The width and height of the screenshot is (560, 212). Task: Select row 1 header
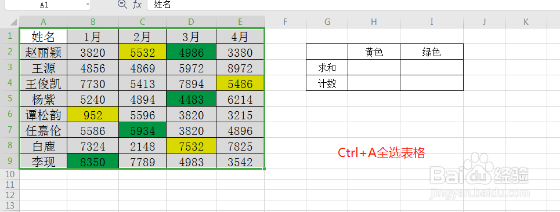[x=10, y=36]
